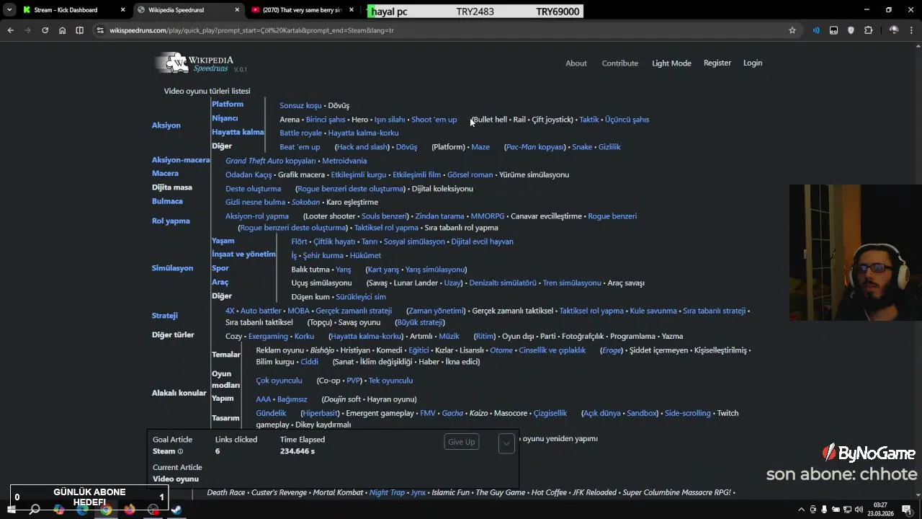This screenshot has height=519, width=922.
Task: Show hidden system tray icons
Action: point(802,510)
